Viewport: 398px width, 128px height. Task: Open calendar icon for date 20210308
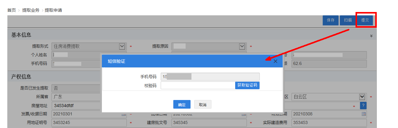coord(364,114)
